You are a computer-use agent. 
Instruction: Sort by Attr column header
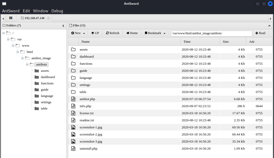click(x=259, y=42)
